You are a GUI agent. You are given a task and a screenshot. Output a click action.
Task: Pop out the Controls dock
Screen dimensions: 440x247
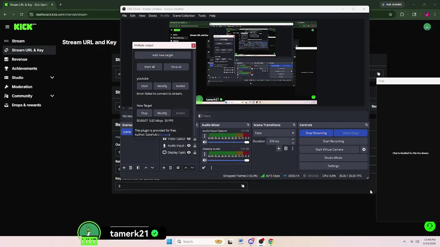tap(366, 125)
